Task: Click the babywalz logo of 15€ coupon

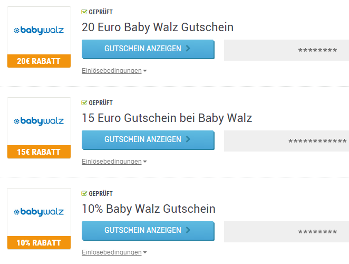Action: (x=39, y=121)
